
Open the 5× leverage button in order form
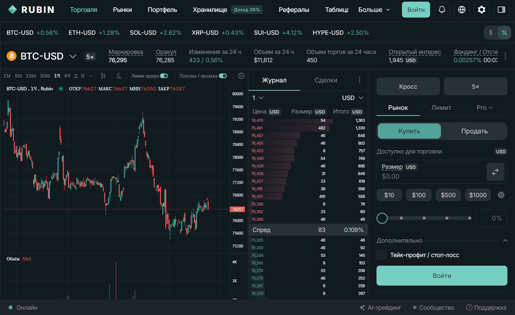pos(476,86)
